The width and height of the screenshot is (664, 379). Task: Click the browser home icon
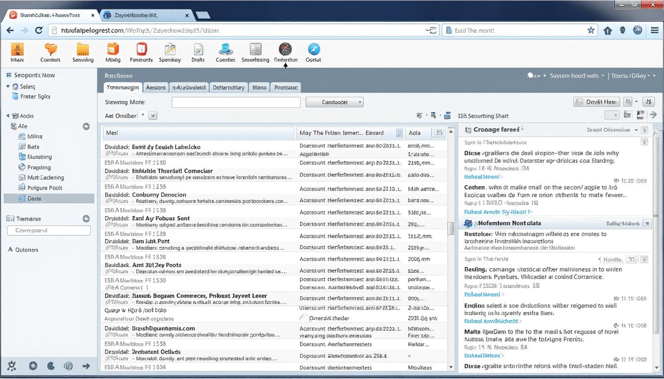tap(608, 31)
